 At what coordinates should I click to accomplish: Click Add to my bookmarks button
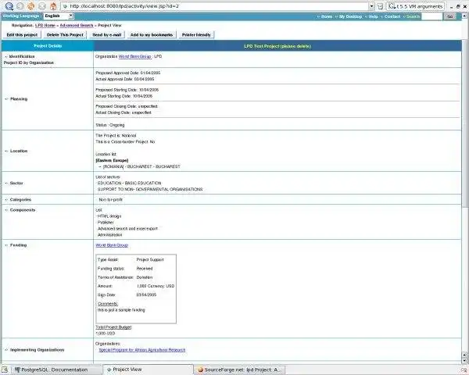(152, 35)
